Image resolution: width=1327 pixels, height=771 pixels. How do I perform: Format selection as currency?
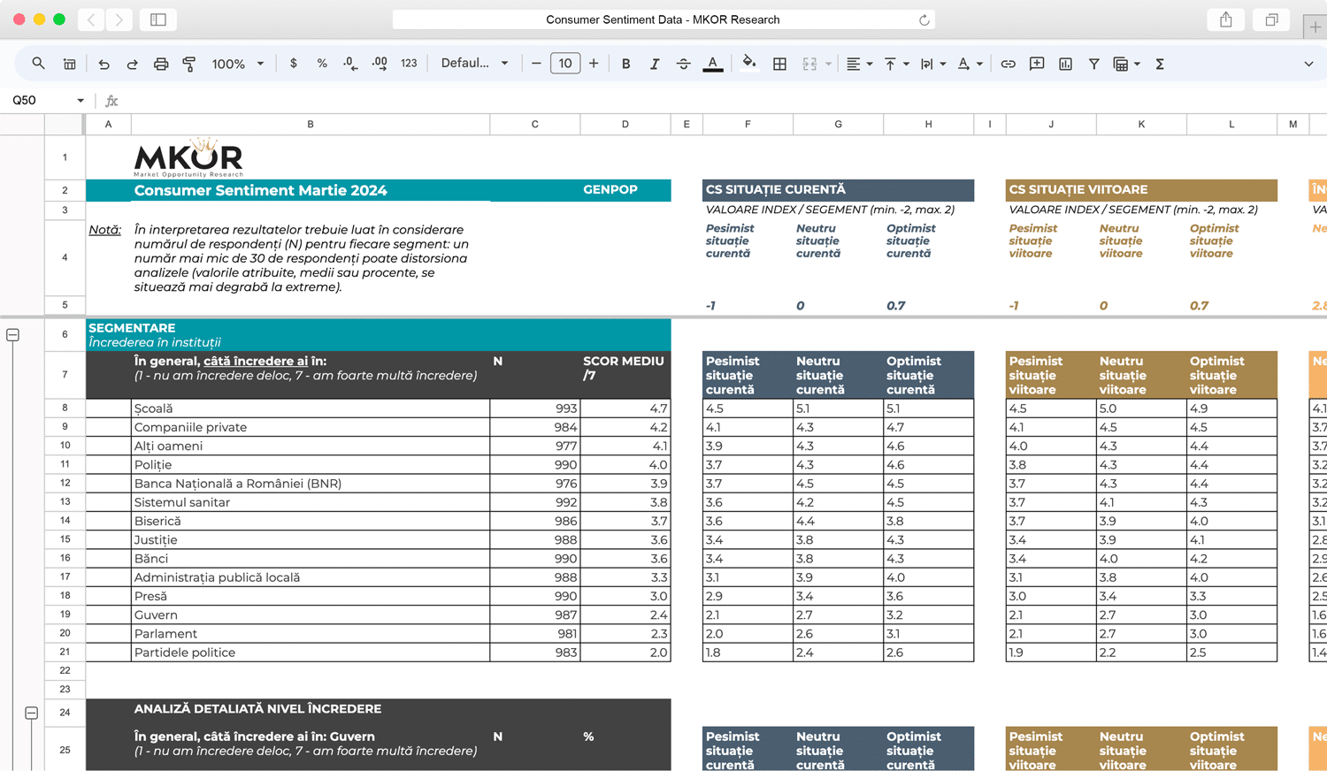(x=293, y=64)
